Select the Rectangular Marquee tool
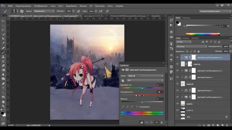The image size is (232, 130). [3, 25]
